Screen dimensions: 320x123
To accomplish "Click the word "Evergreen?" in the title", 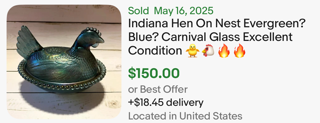I will (274, 24).
